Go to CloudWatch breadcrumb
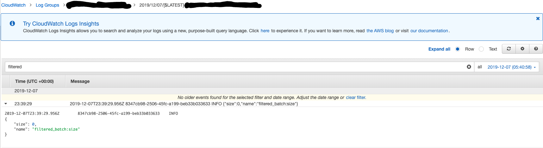Viewport: 543px width, 148px height. coord(13,5)
